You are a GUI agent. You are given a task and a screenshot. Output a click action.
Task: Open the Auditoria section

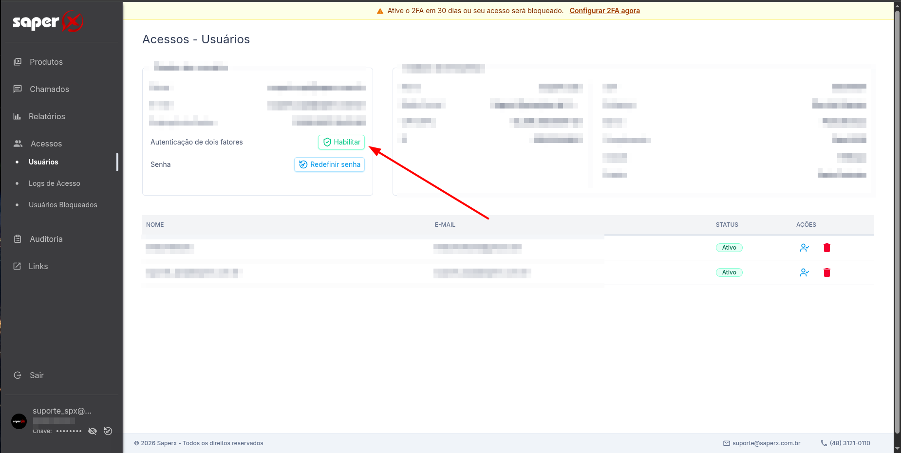tap(46, 239)
